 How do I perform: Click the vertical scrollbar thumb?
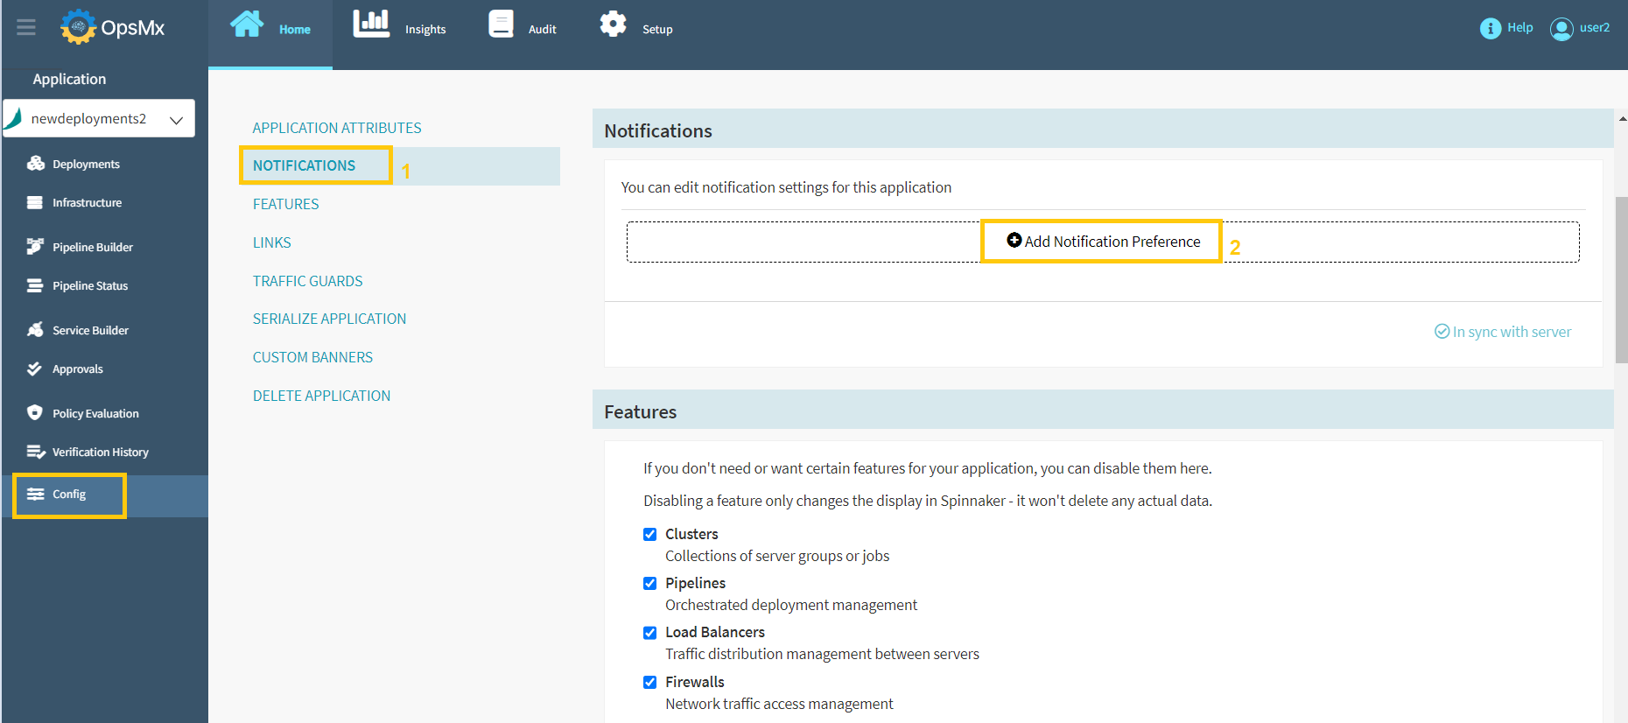point(1621,280)
